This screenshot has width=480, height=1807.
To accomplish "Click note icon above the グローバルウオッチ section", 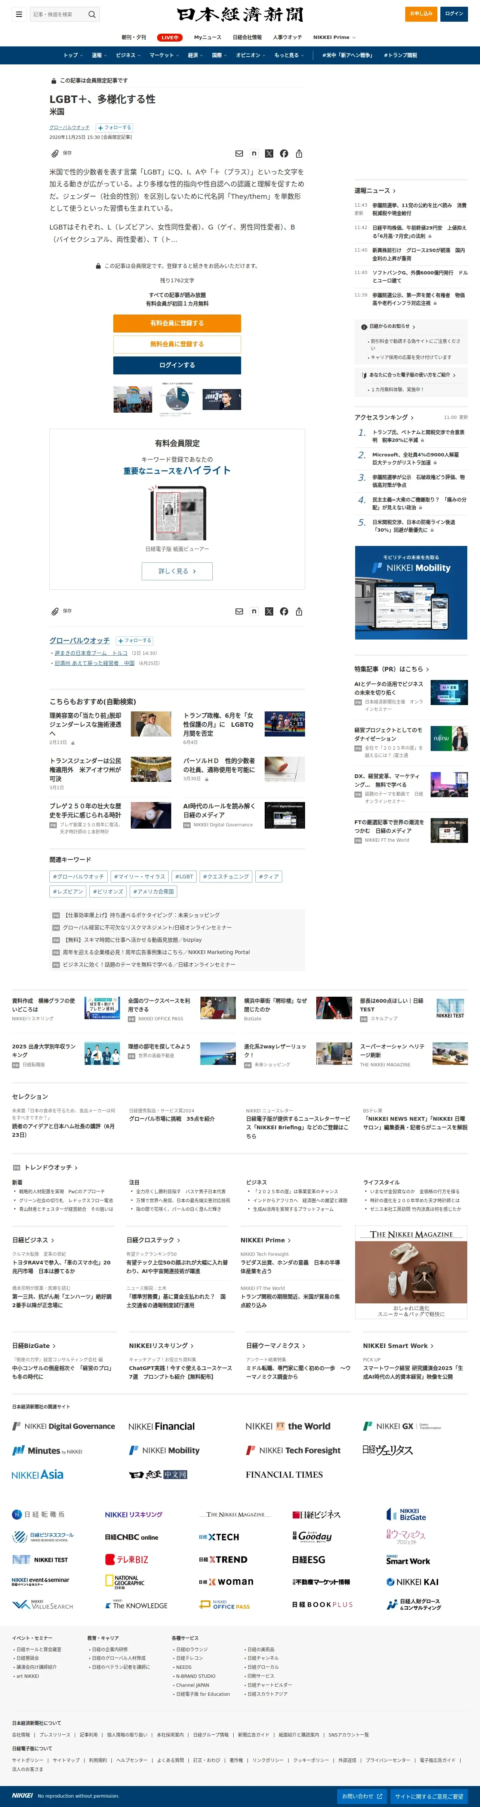I will pos(254,612).
